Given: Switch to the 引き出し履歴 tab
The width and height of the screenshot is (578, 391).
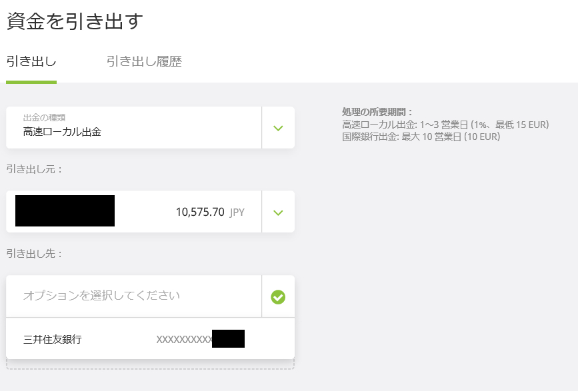Looking at the screenshot, I should click(x=144, y=61).
